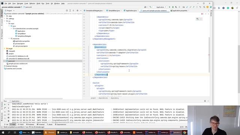This screenshot has height=135, width=240.
Task: Switch to application.properties editor tab
Action: click(180, 10)
